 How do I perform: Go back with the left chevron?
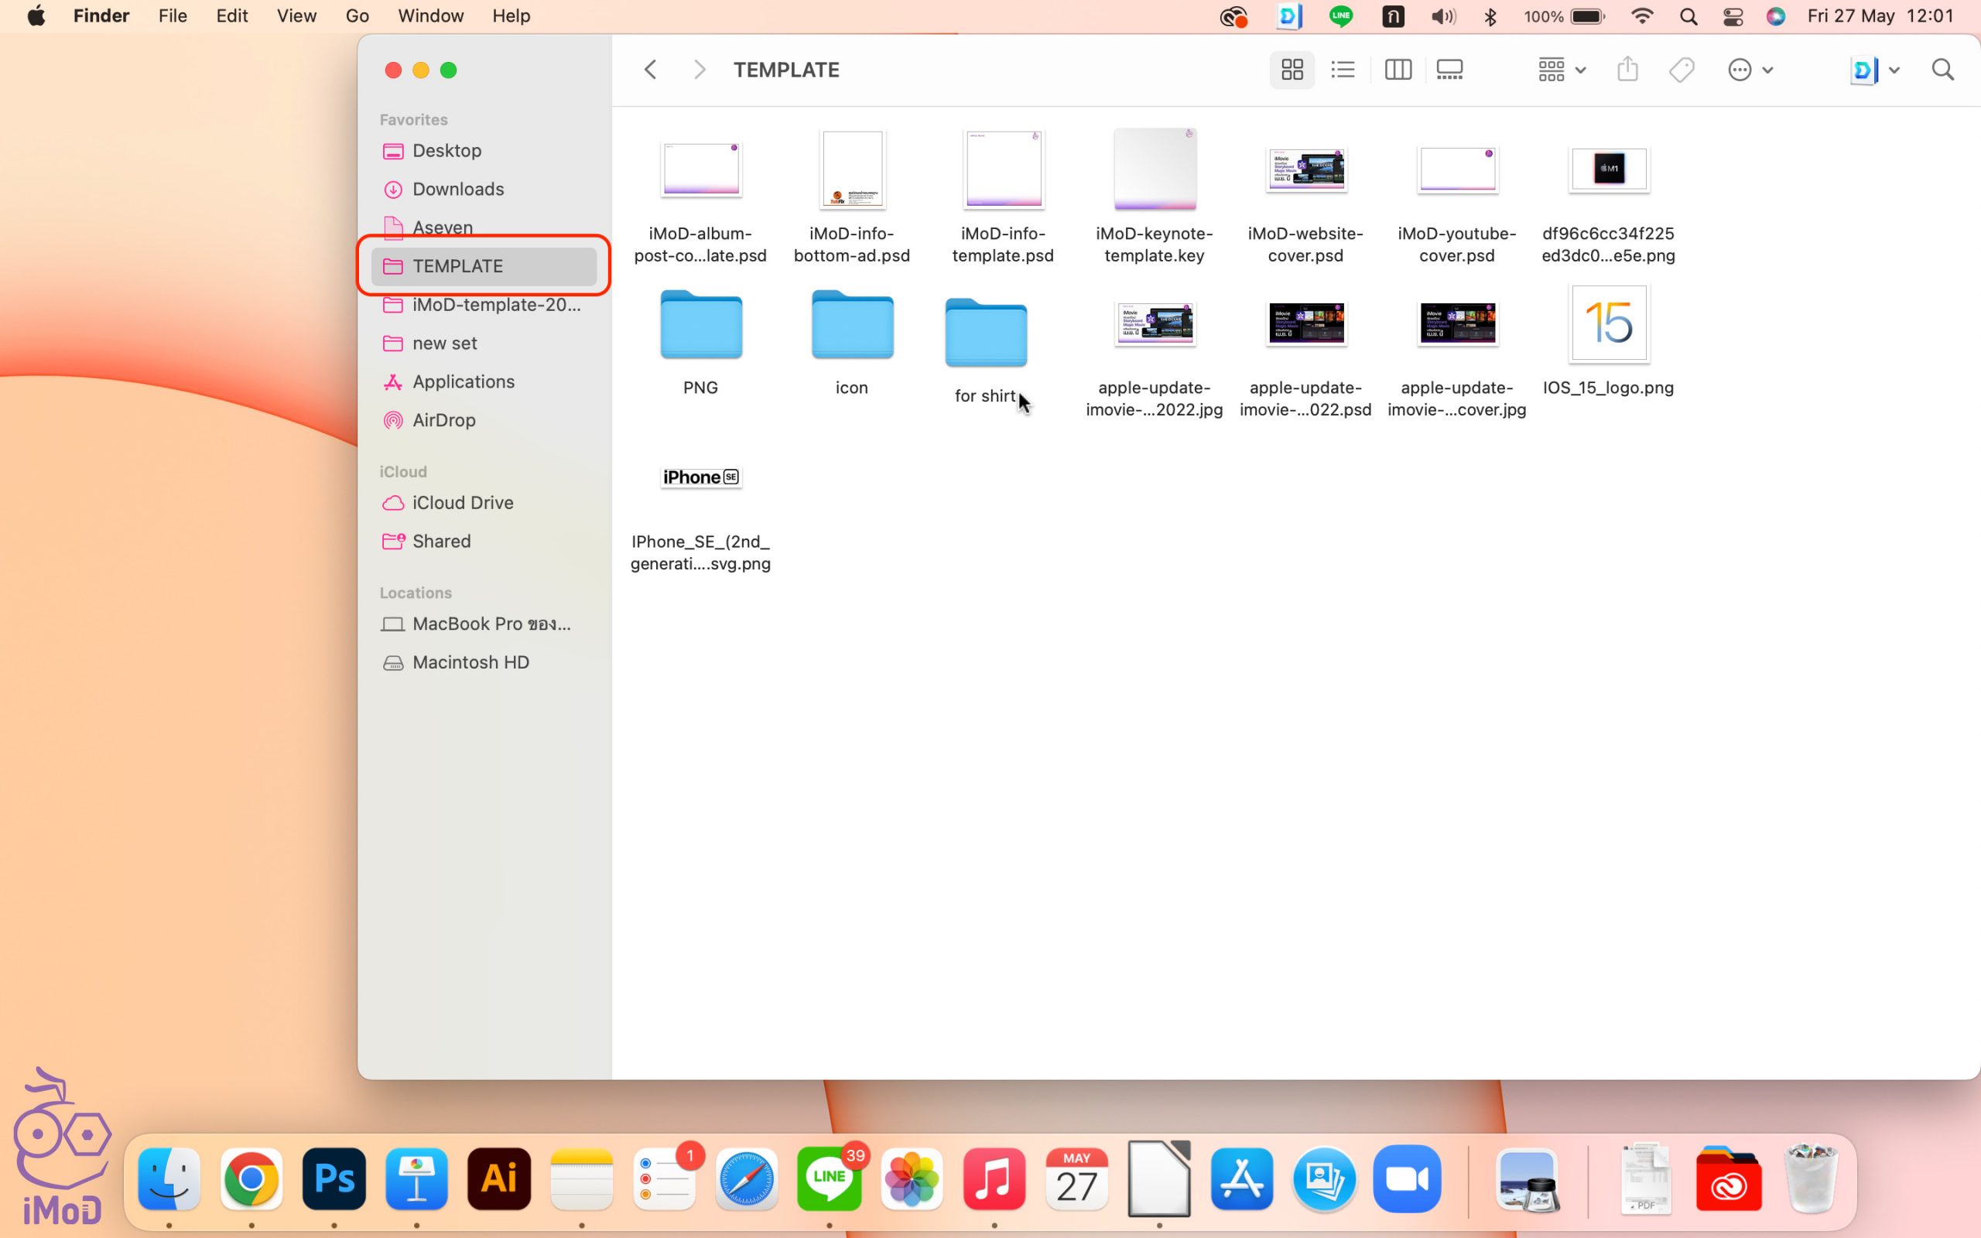coord(651,70)
